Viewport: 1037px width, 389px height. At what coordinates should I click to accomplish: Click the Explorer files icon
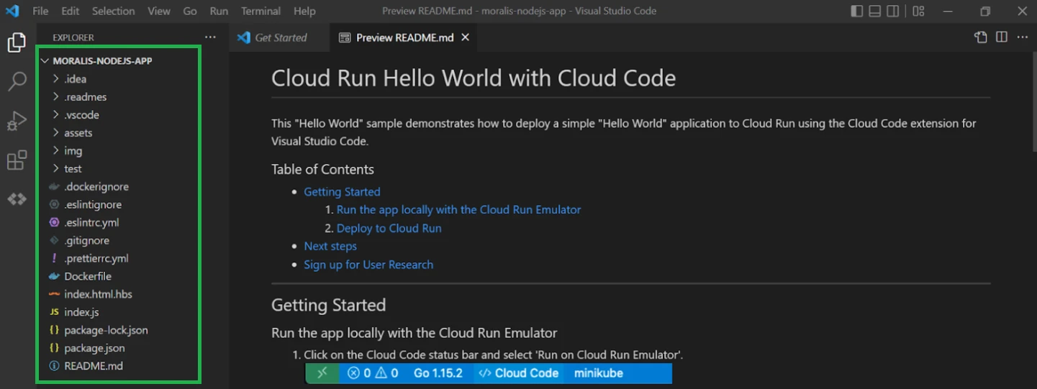[x=17, y=43]
